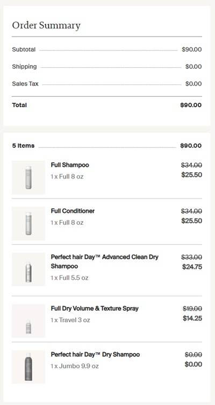The width and height of the screenshot is (215, 405).
Task: Click the Advanced Clean Dry Shampoo bottle image
Action: click(28, 269)
